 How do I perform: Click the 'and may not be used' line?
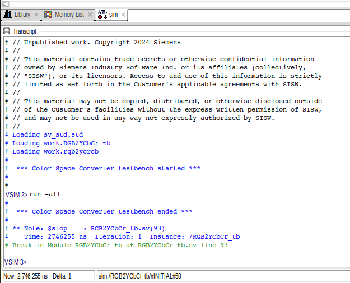(140, 118)
